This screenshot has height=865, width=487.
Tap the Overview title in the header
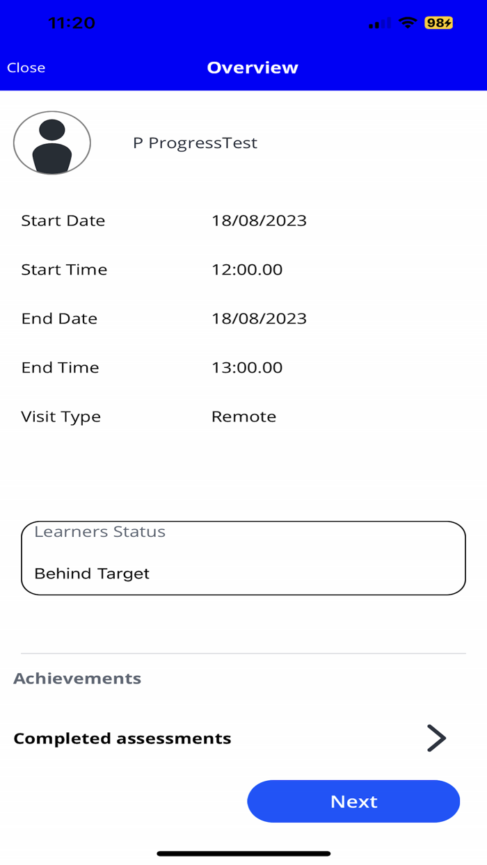pos(253,67)
